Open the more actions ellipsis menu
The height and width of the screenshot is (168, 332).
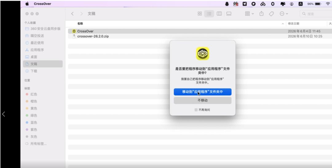pyautogui.click(x=284, y=14)
